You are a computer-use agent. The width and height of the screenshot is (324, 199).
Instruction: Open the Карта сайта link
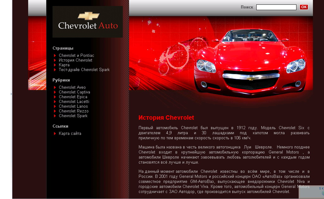tap(70, 134)
